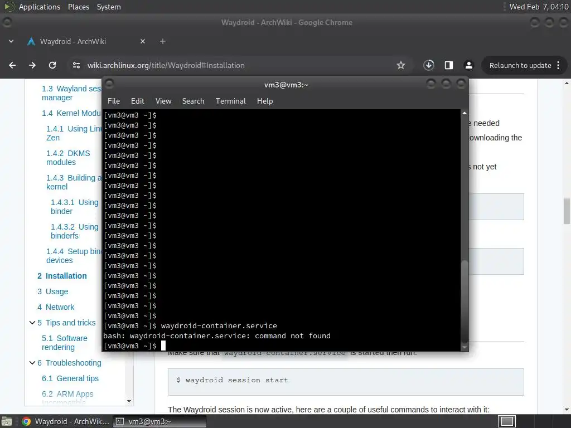Open Chrome profile icon
Image resolution: width=571 pixels, height=428 pixels.
468,65
